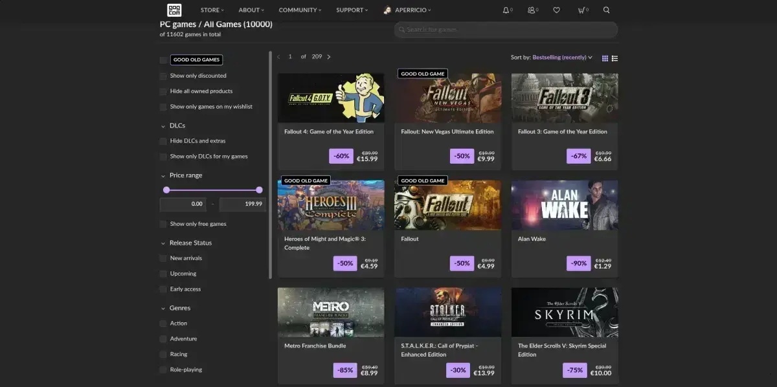Open the GOG.com logo home link

pyautogui.click(x=174, y=10)
